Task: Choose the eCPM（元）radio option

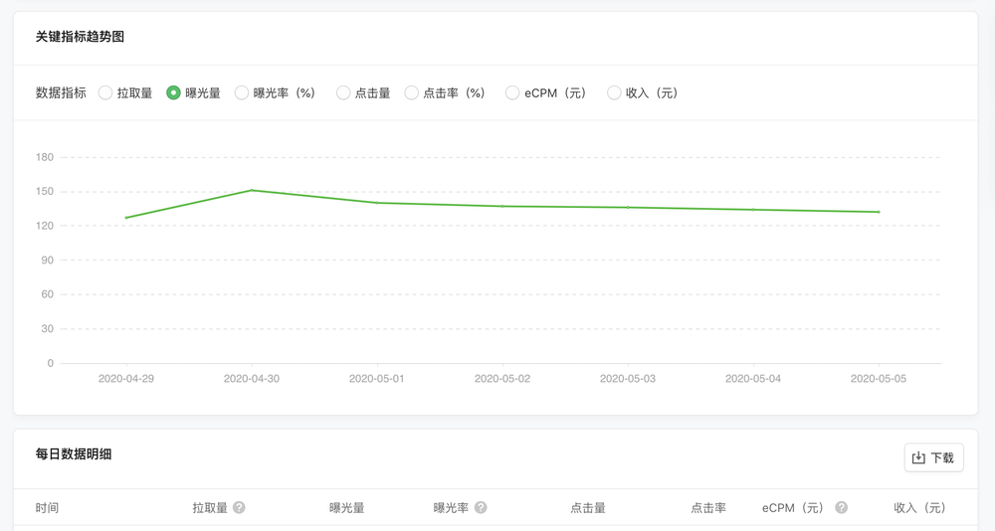Action: tap(512, 92)
